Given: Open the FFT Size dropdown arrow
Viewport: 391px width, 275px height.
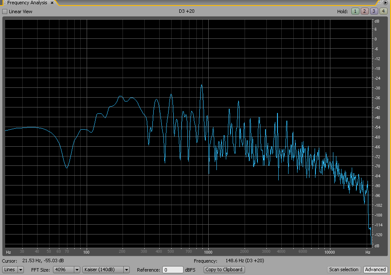Looking at the screenshot, I should click(x=77, y=269).
